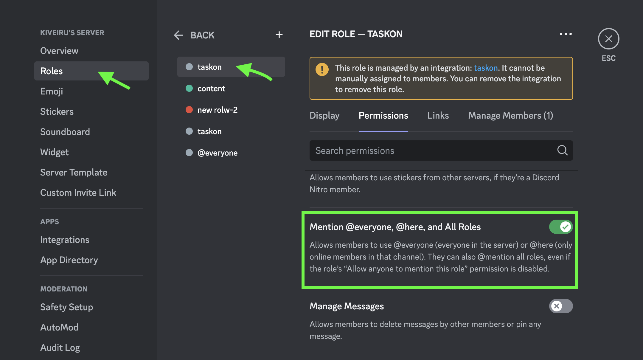Click the KIVEIRU'S SERVER header text
This screenshot has width=643, height=360.
click(72, 33)
